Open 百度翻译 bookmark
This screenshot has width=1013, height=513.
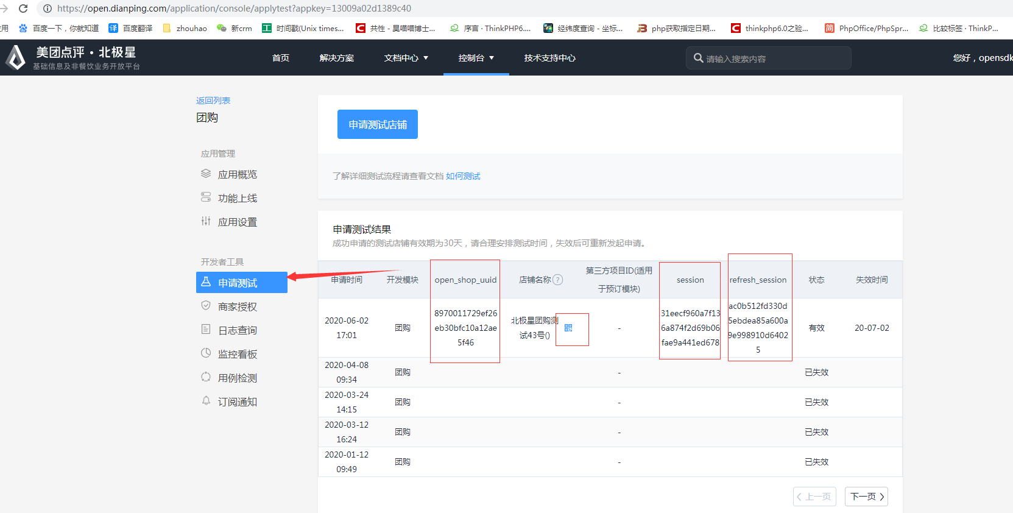(130, 28)
